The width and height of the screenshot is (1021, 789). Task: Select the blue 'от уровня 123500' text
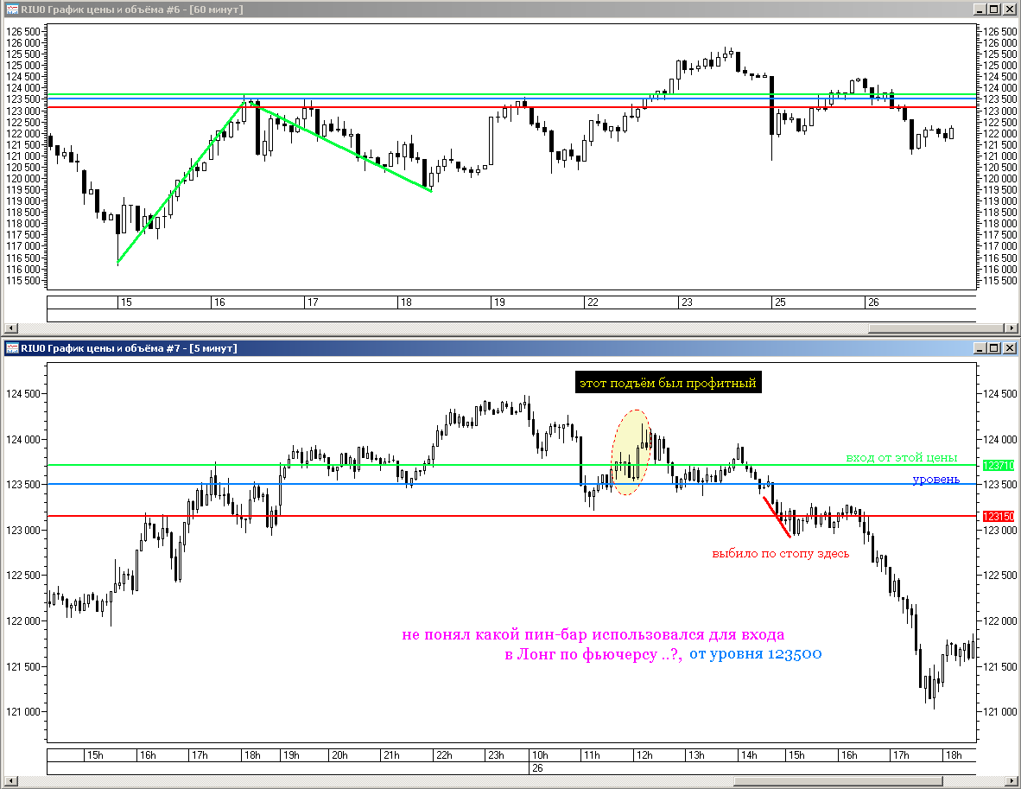pos(755,653)
